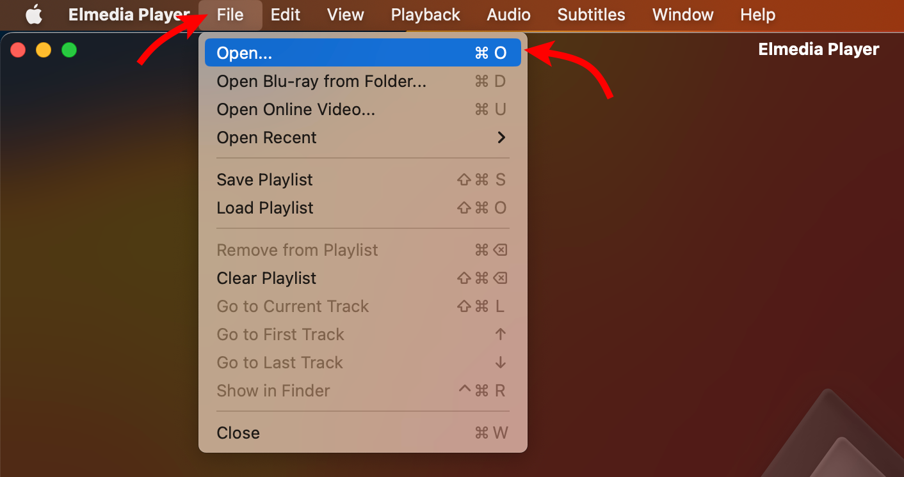
Task: Collapse the File menu in menu bar
Action: pyautogui.click(x=230, y=15)
